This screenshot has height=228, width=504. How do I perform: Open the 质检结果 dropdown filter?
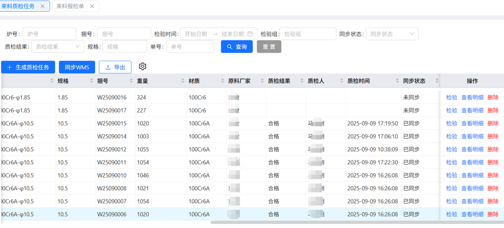[57, 46]
